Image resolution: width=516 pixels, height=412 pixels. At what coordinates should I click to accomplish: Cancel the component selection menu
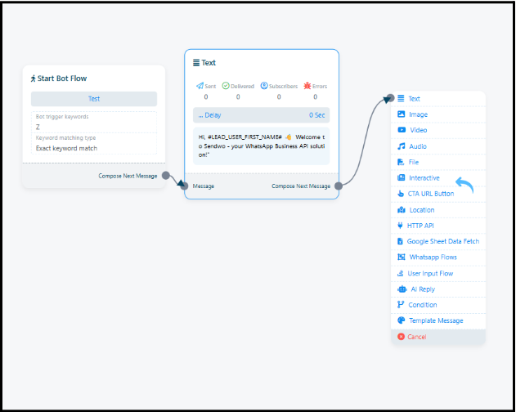click(x=416, y=337)
